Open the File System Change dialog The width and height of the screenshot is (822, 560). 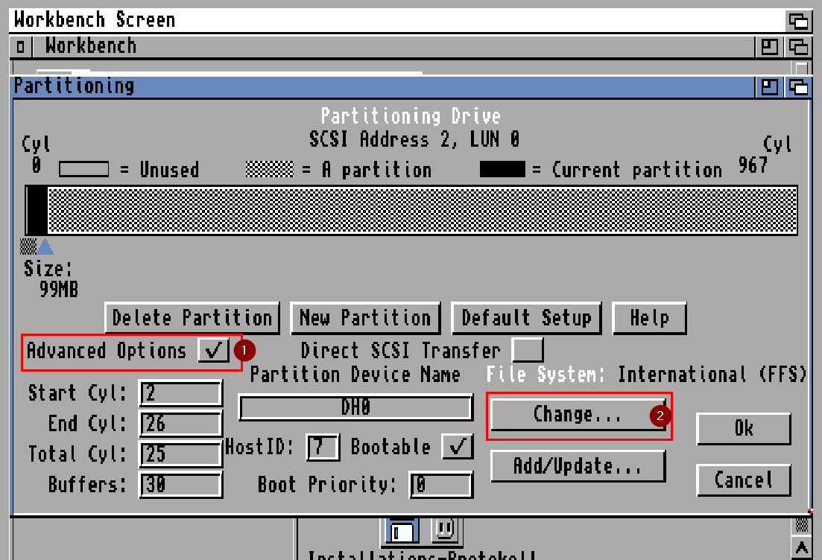coord(578,414)
